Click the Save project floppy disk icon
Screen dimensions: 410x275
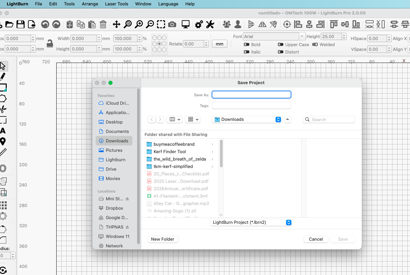[x=21, y=24]
